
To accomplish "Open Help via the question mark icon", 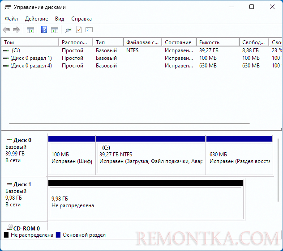I will click(44, 29).
